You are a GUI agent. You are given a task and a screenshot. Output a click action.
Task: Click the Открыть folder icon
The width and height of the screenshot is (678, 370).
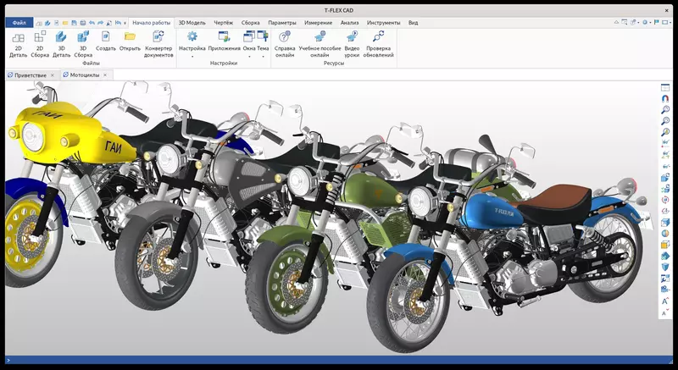tap(130, 37)
